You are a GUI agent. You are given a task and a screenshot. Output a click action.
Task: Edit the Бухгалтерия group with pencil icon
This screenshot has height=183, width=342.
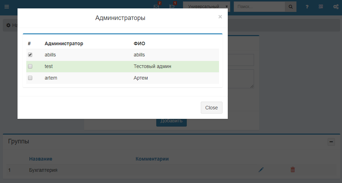[261, 170]
